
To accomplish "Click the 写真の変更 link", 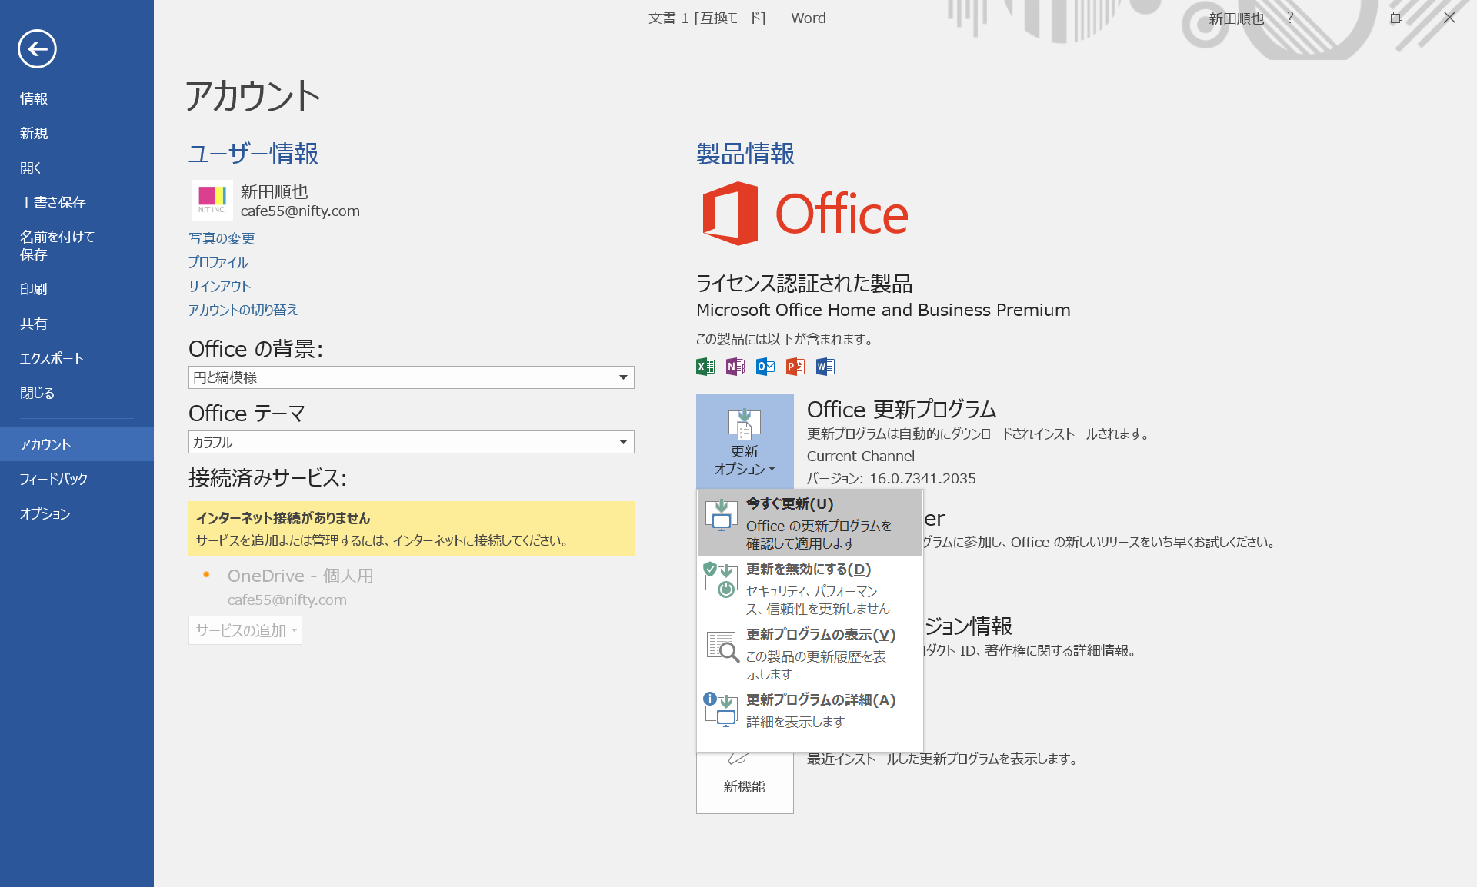I will tap(222, 238).
